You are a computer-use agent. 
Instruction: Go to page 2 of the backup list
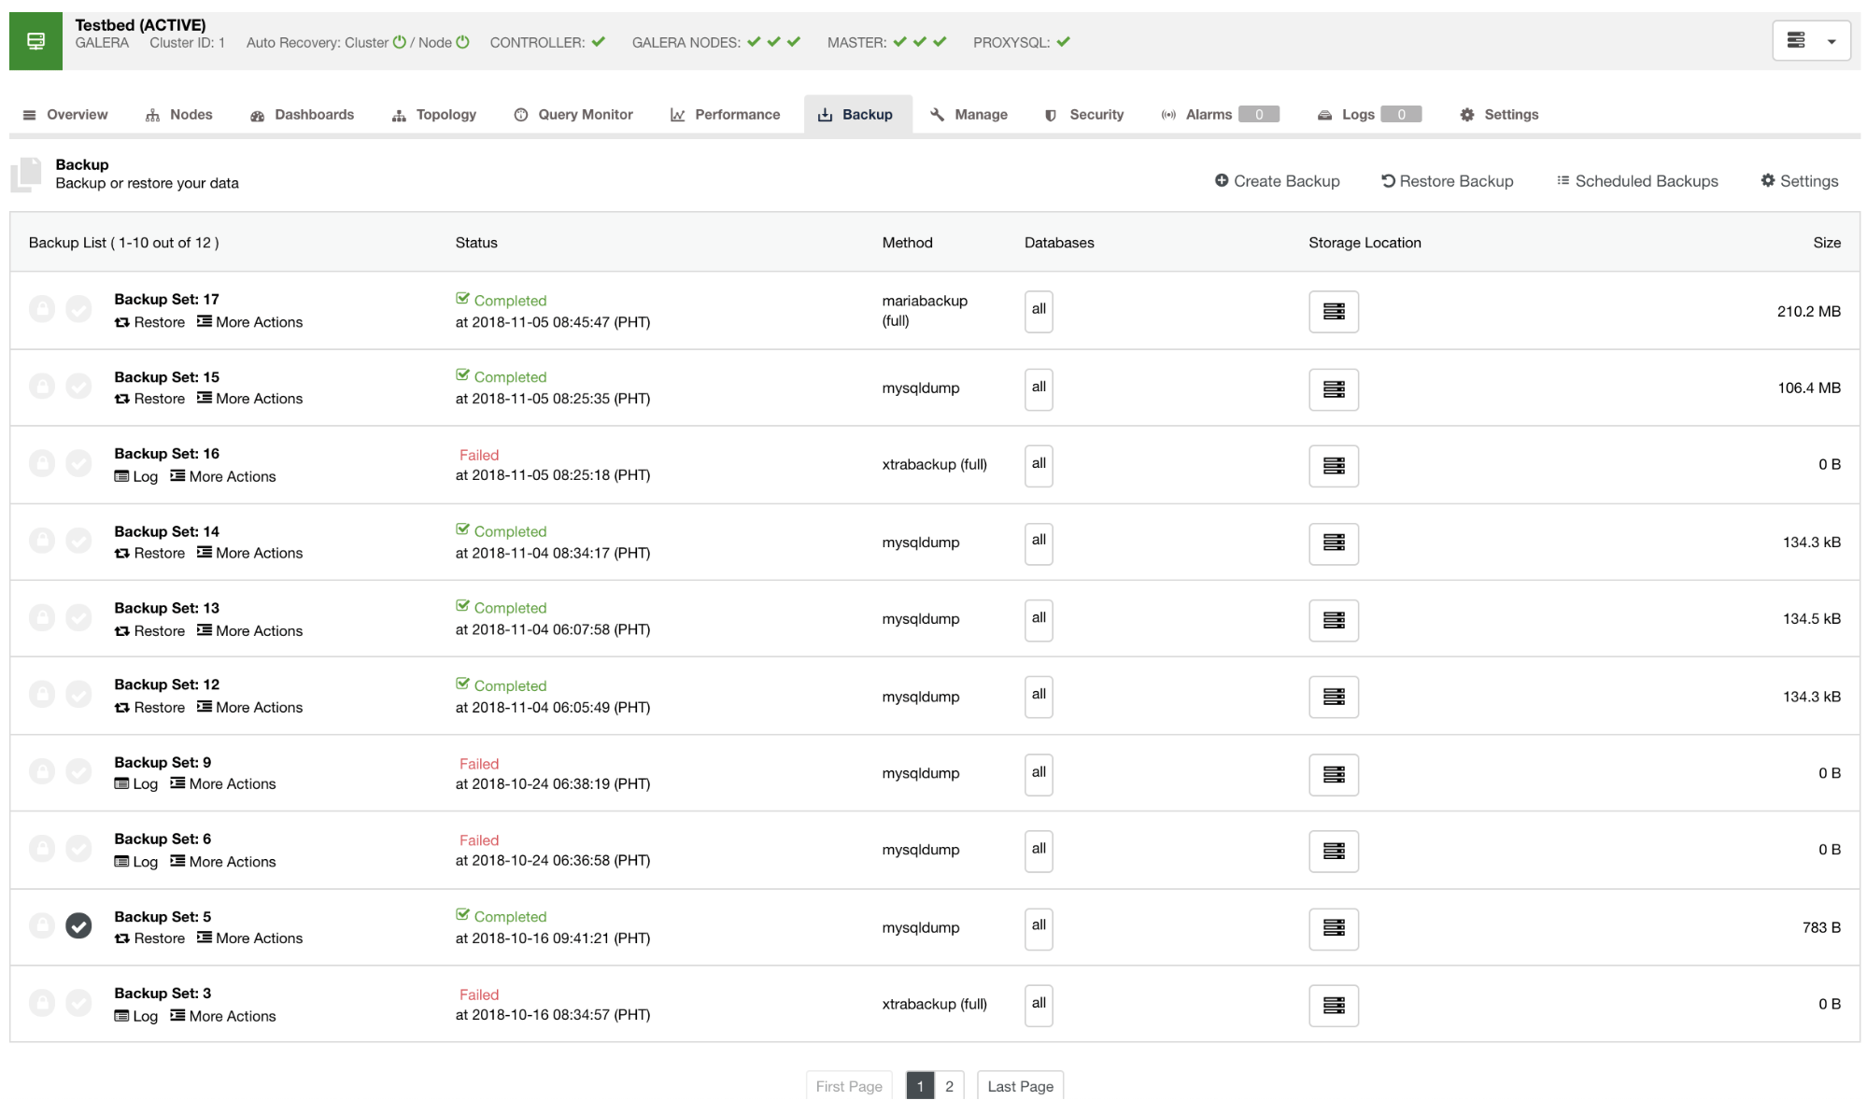(949, 1085)
